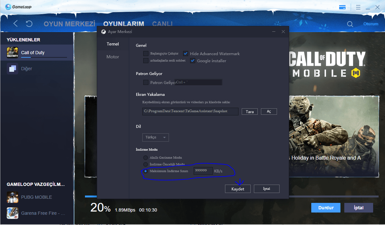385x225 pixels.
Task: Toggle Başlangıçta Çalıştır checkbox
Action: coord(146,54)
